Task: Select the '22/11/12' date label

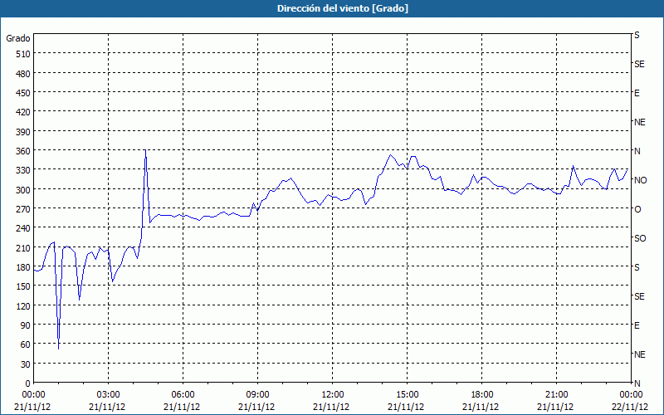Action: (x=630, y=407)
